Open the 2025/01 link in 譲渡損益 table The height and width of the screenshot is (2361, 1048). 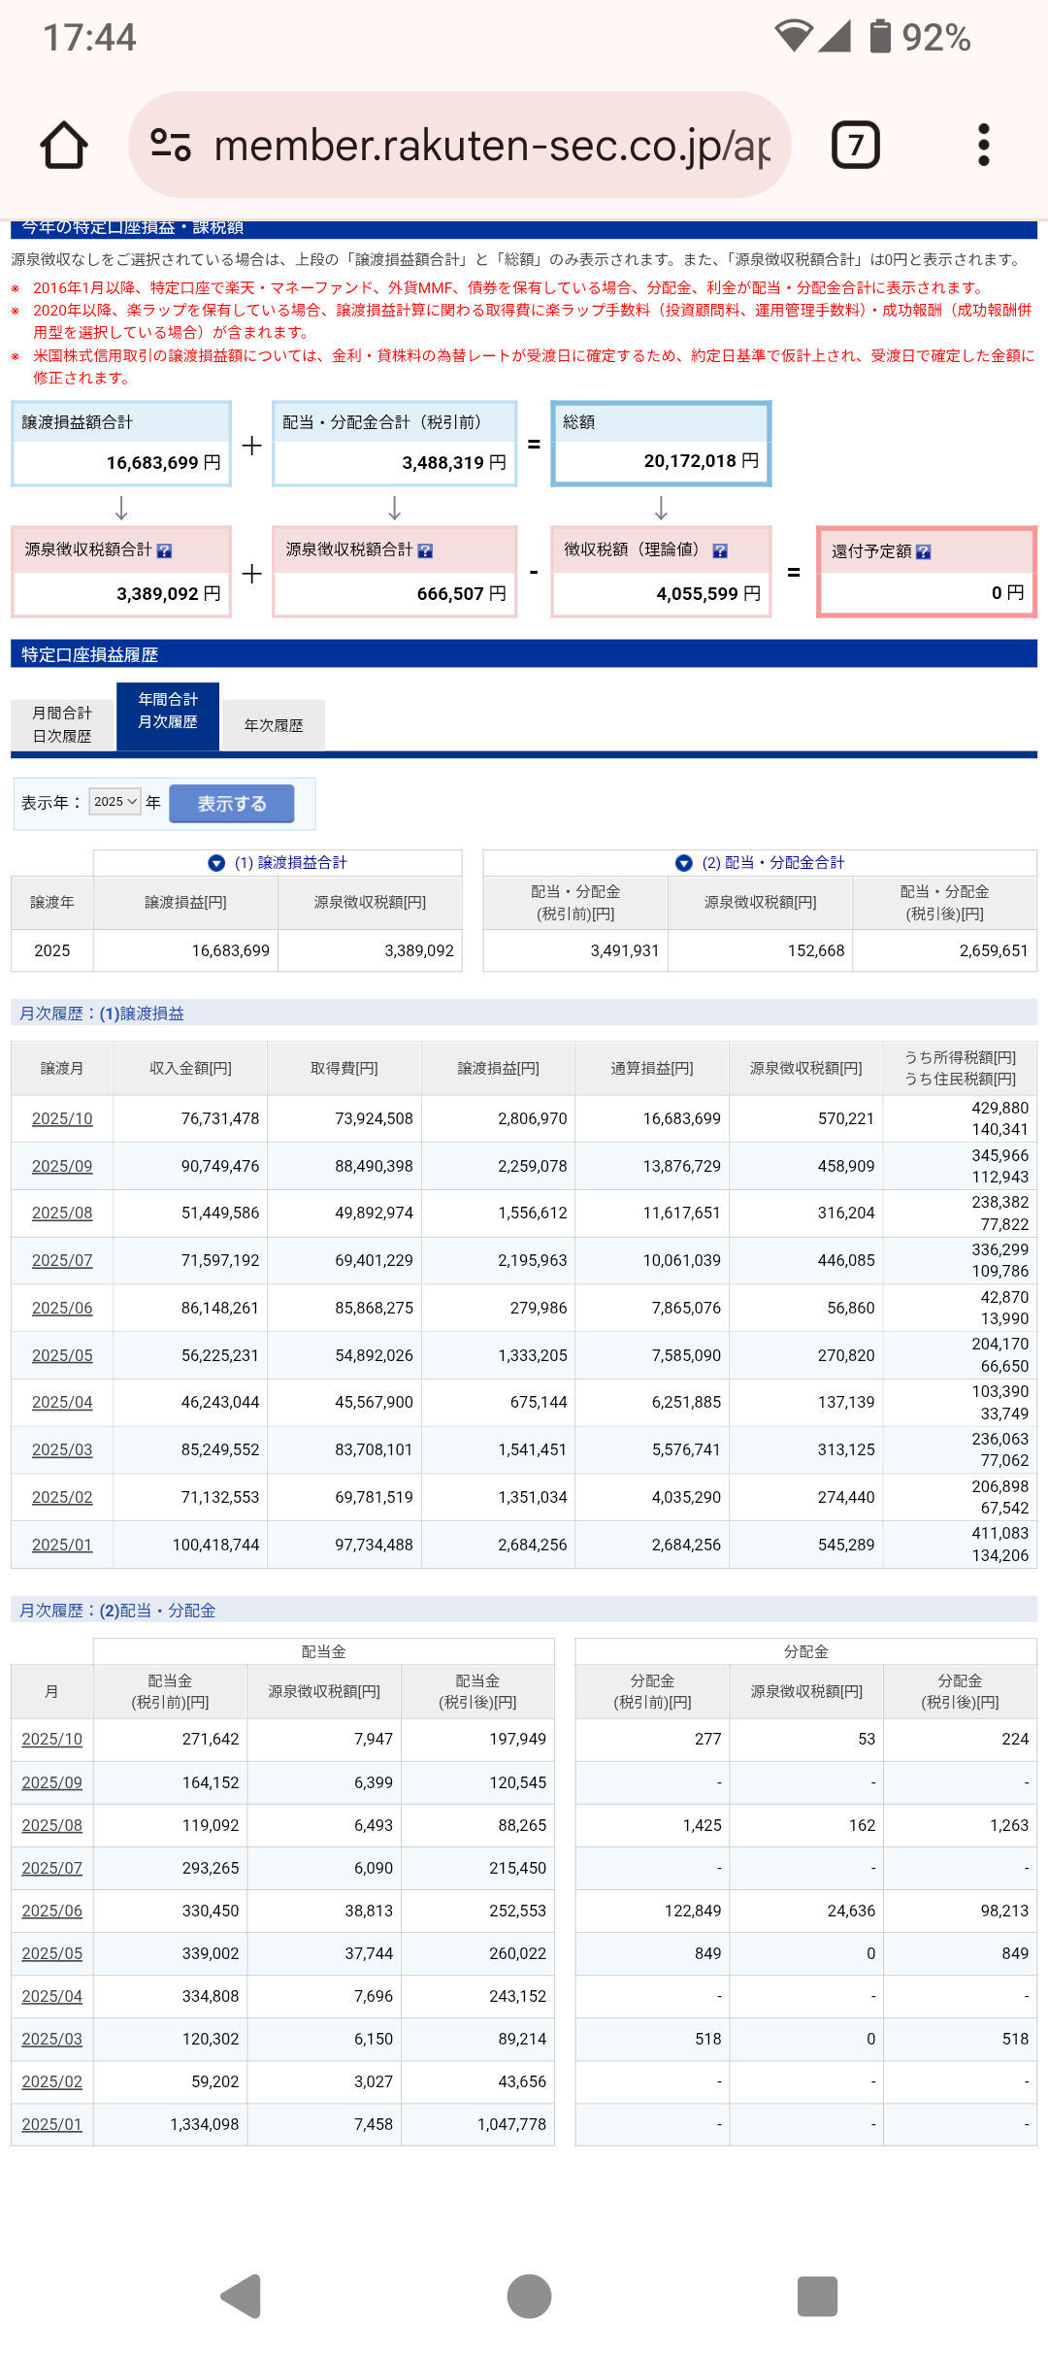tap(62, 1545)
